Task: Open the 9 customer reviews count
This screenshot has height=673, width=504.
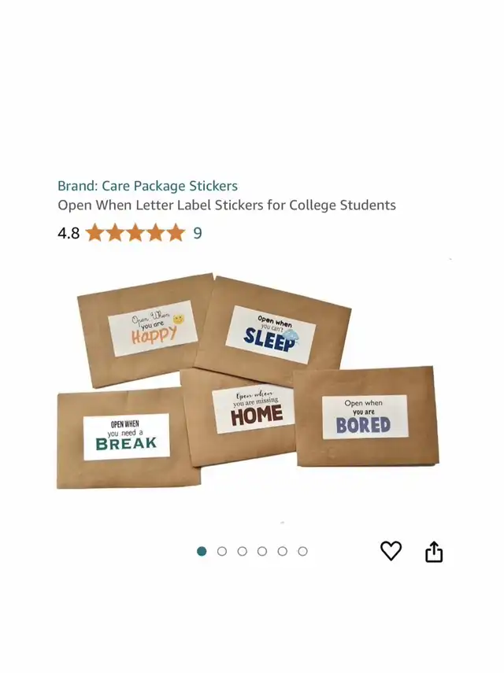Action: pos(198,233)
